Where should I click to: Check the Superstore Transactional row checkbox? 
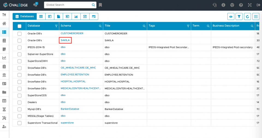pos(20,123)
